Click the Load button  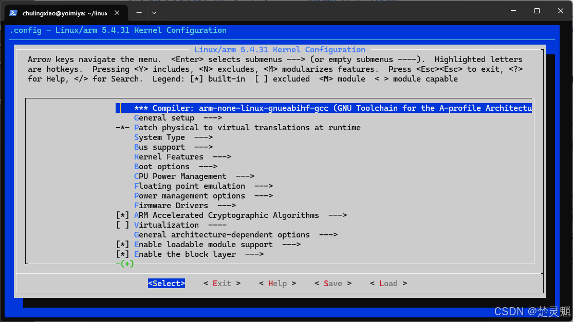pos(389,284)
